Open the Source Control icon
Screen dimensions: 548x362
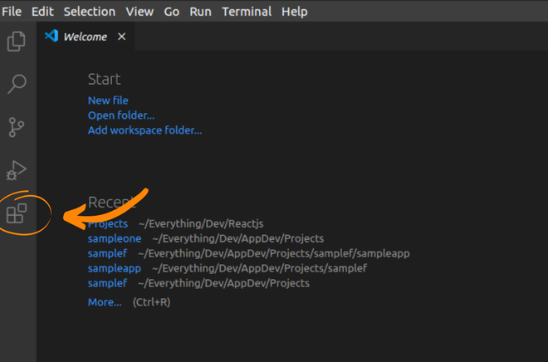17,127
